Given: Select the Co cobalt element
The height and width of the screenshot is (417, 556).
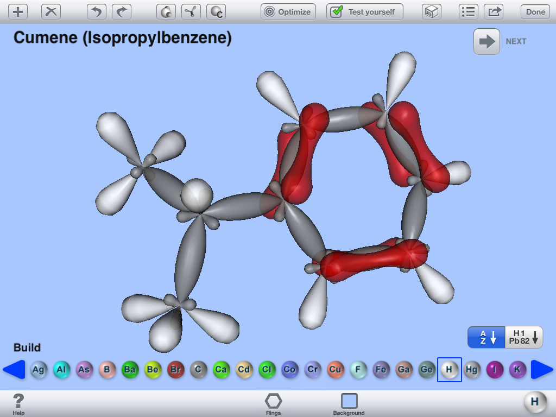Looking at the screenshot, I should 289,369.
